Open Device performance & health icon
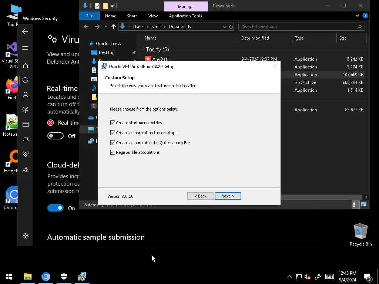This screenshot has width=379, height=284. tap(26, 154)
